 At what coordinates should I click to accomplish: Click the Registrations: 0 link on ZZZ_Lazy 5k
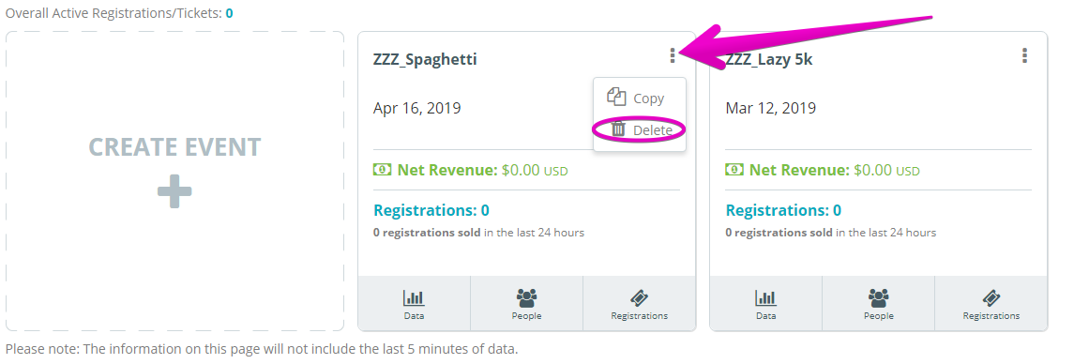pos(783,210)
